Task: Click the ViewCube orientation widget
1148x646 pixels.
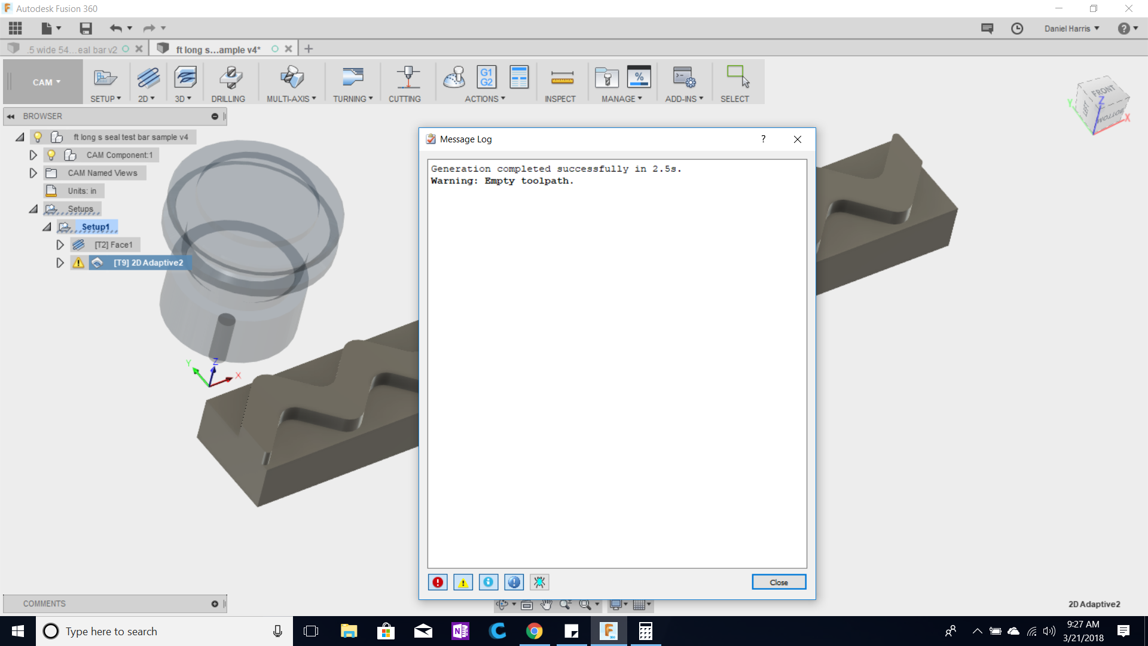Action: coord(1101,105)
